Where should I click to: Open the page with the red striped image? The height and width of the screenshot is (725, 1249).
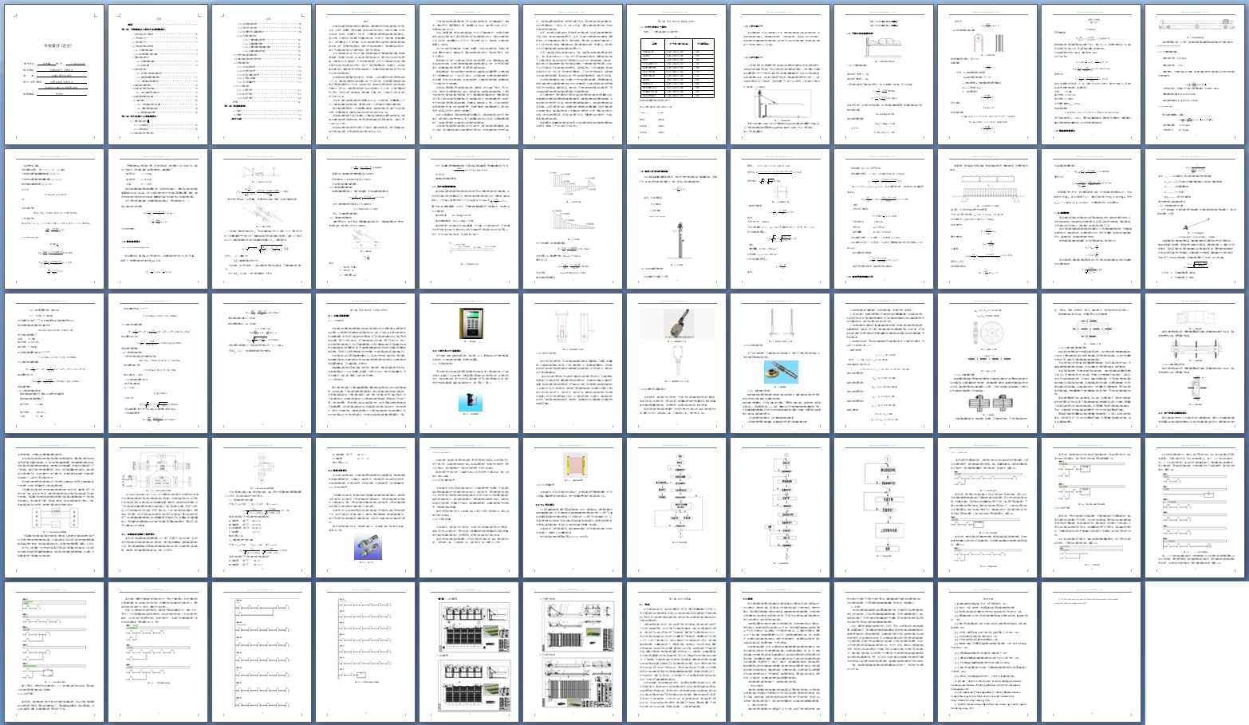click(x=573, y=508)
